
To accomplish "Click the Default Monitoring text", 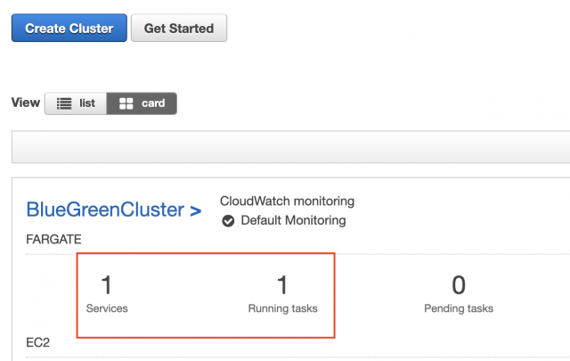I will tap(293, 220).
